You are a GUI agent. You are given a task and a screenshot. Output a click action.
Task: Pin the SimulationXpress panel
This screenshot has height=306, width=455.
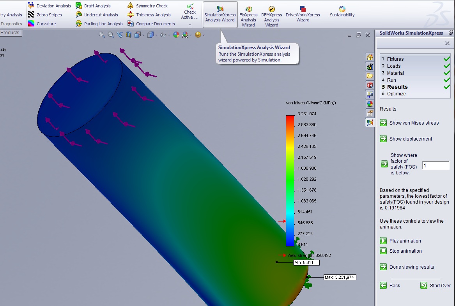(451, 33)
